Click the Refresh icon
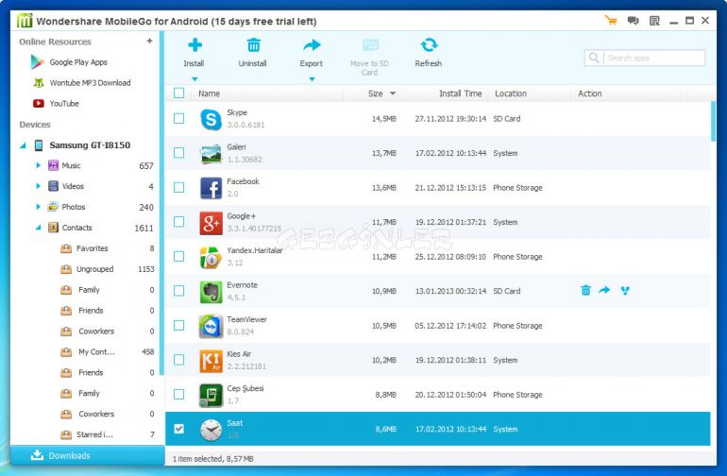 [x=429, y=45]
